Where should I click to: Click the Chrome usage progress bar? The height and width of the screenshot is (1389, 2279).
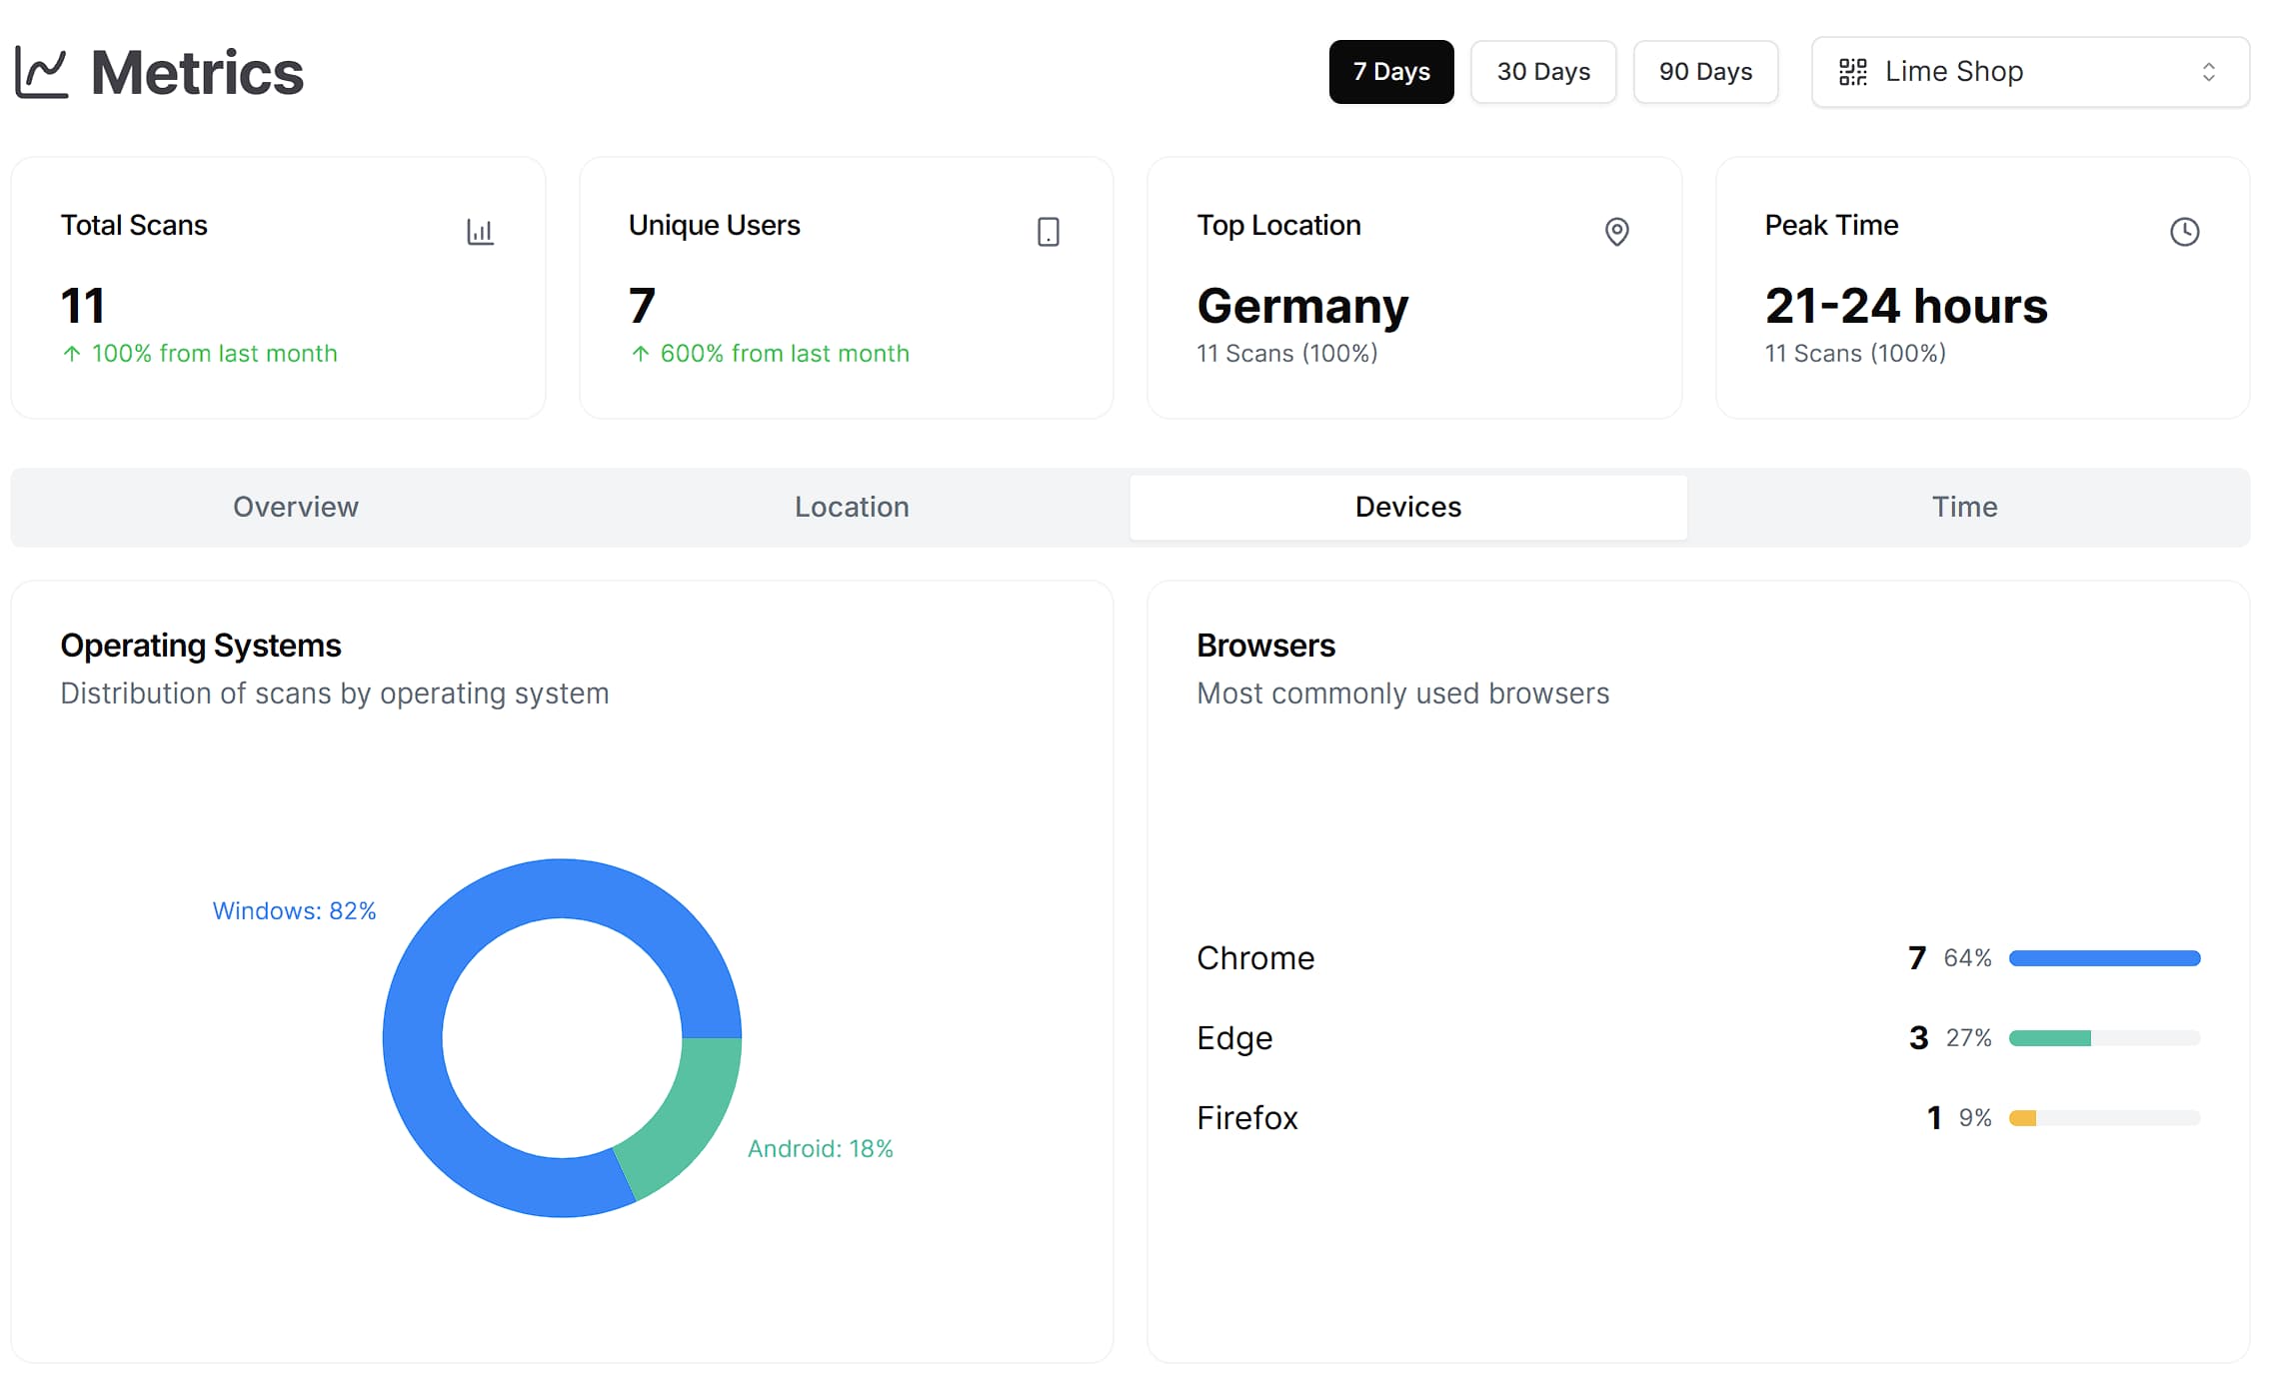[2105, 957]
